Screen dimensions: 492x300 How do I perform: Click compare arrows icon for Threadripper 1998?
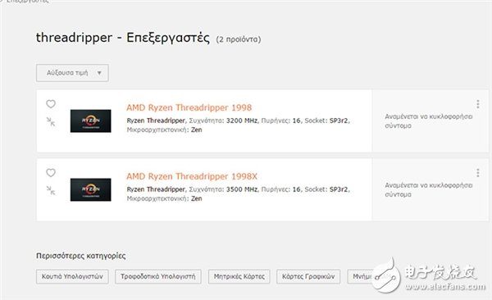point(51,122)
